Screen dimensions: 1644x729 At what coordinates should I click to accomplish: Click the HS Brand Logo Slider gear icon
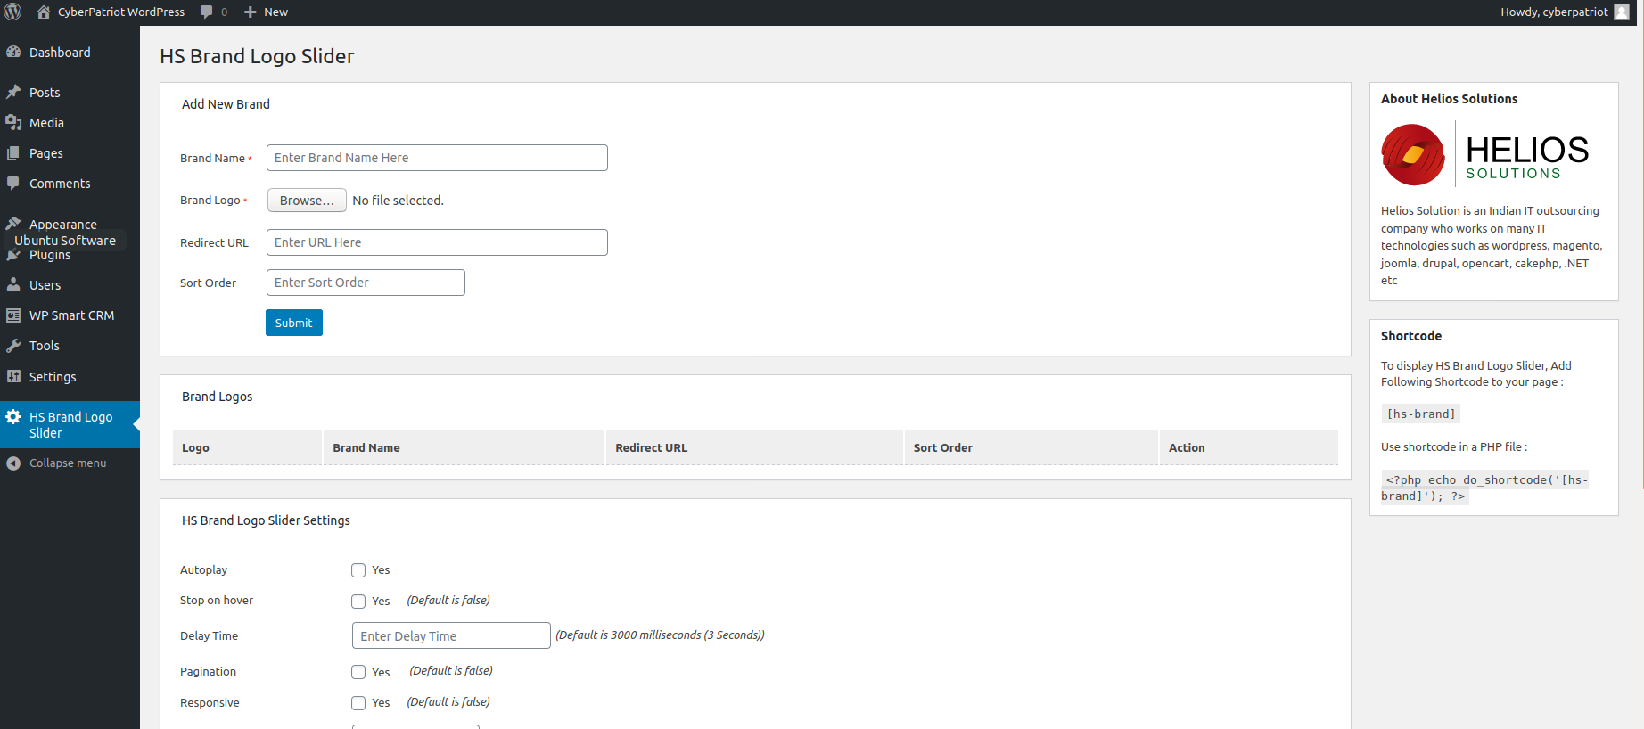pos(13,417)
